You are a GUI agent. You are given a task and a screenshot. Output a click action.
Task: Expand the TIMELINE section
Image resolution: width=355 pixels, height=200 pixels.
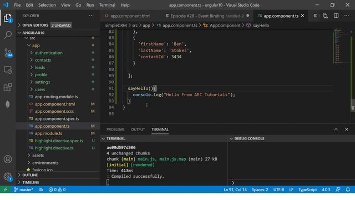tap(58, 182)
